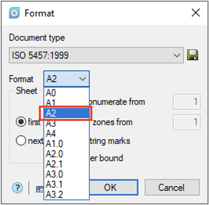209x205 pixels.
Task: Click the Cancel button
Action: pyautogui.click(x=172, y=187)
